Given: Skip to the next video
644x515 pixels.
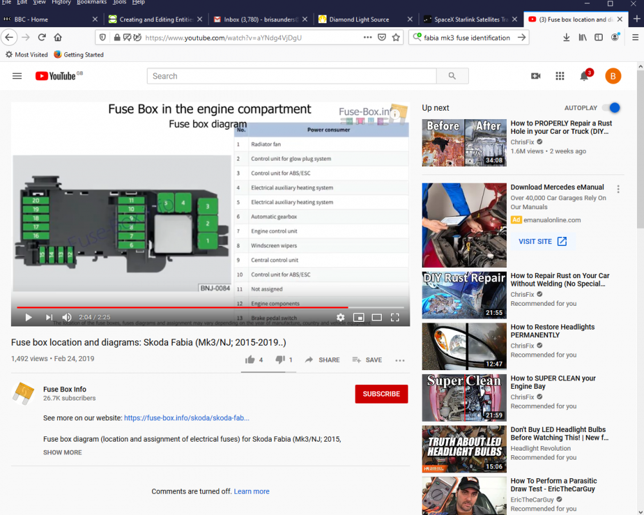Looking at the screenshot, I should tap(49, 317).
